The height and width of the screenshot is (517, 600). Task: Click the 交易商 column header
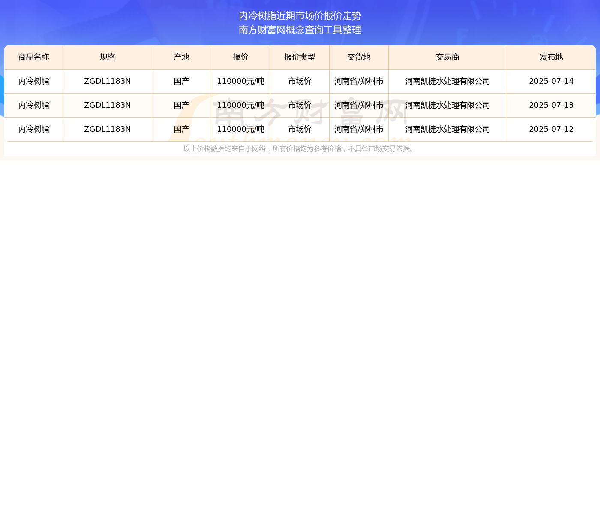click(x=448, y=57)
